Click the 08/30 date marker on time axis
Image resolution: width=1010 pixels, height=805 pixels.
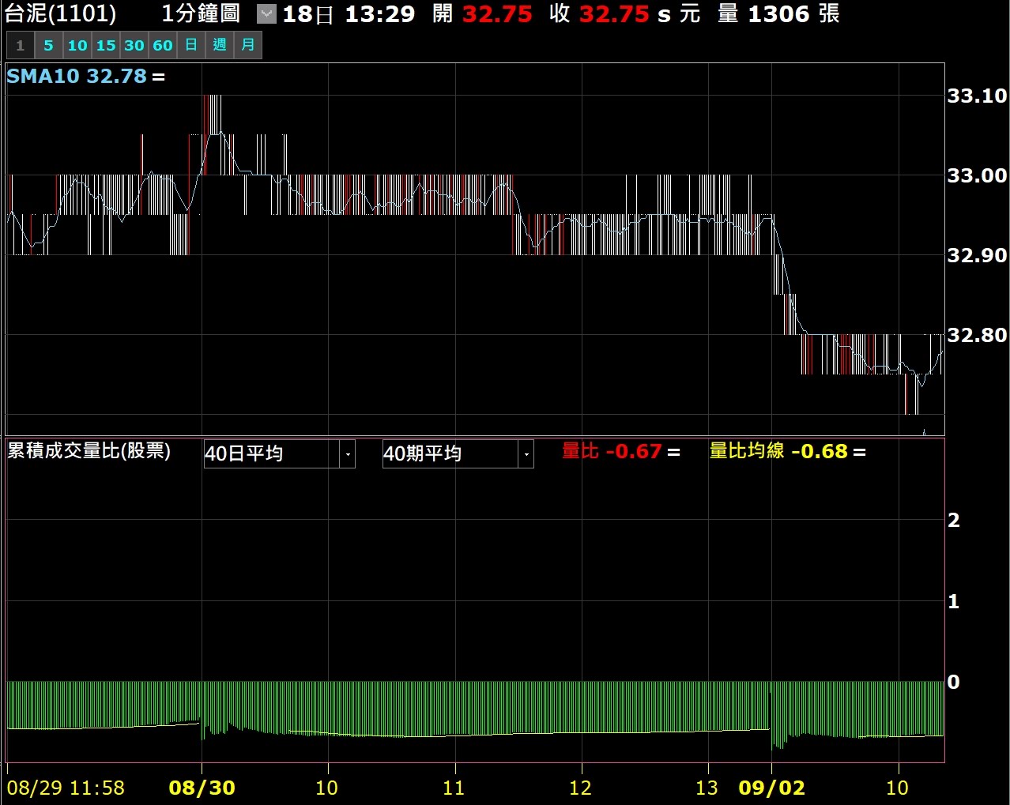pyautogui.click(x=202, y=788)
